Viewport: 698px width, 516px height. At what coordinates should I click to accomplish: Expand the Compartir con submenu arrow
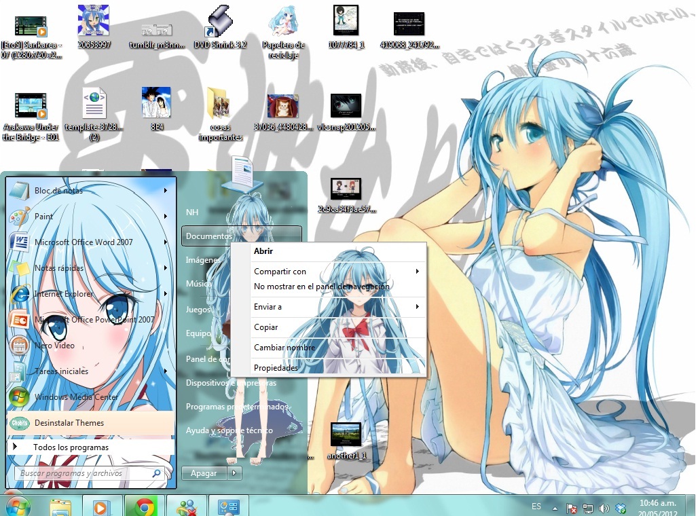pyautogui.click(x=417, y=271)
